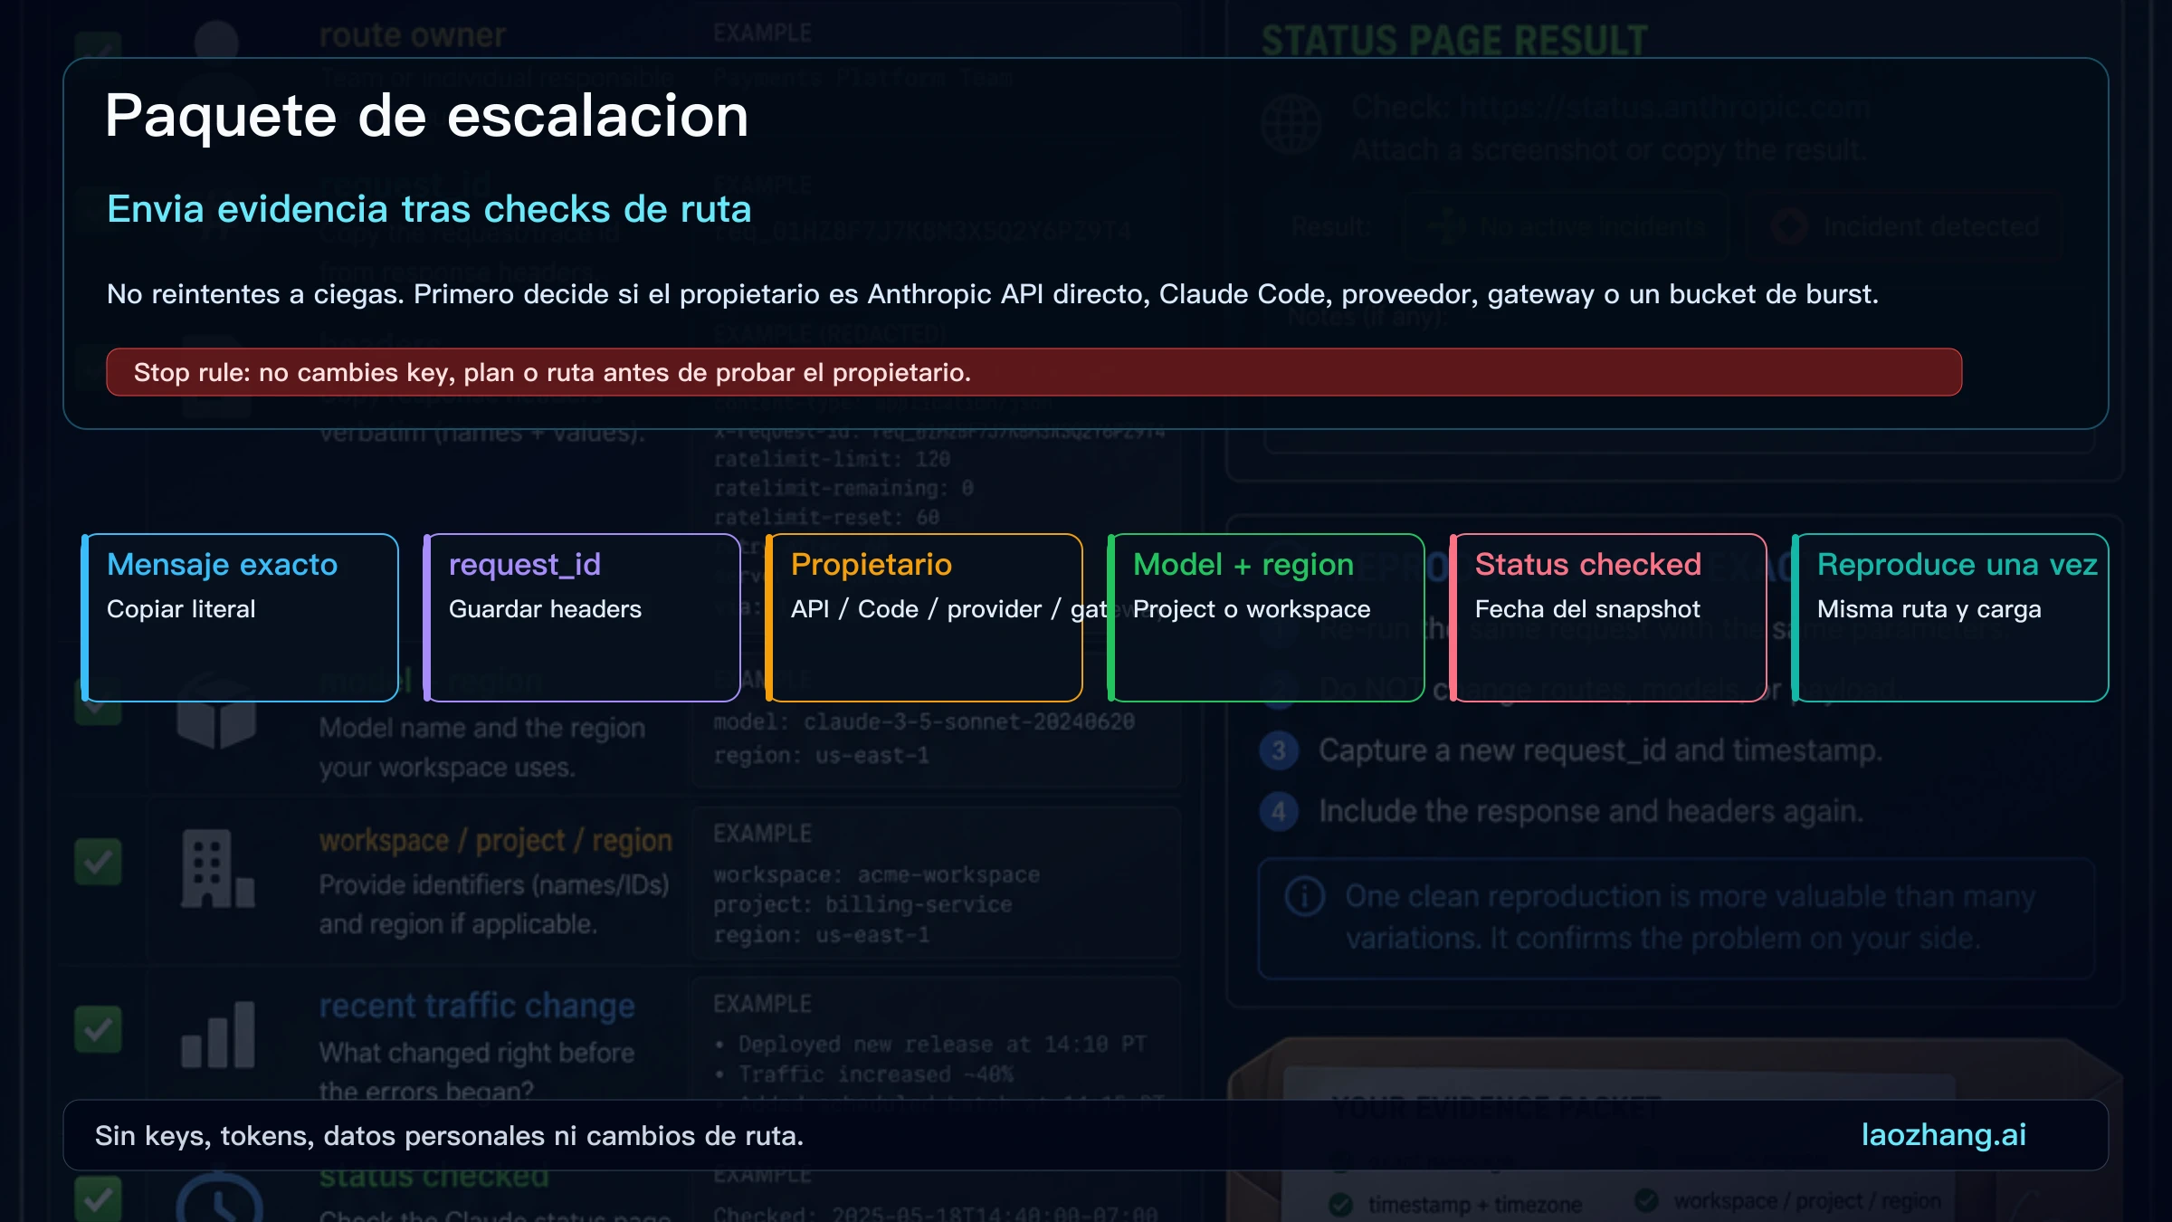Click the Reproduce una vez card

pyautogui.click(x=1950, y=617)
